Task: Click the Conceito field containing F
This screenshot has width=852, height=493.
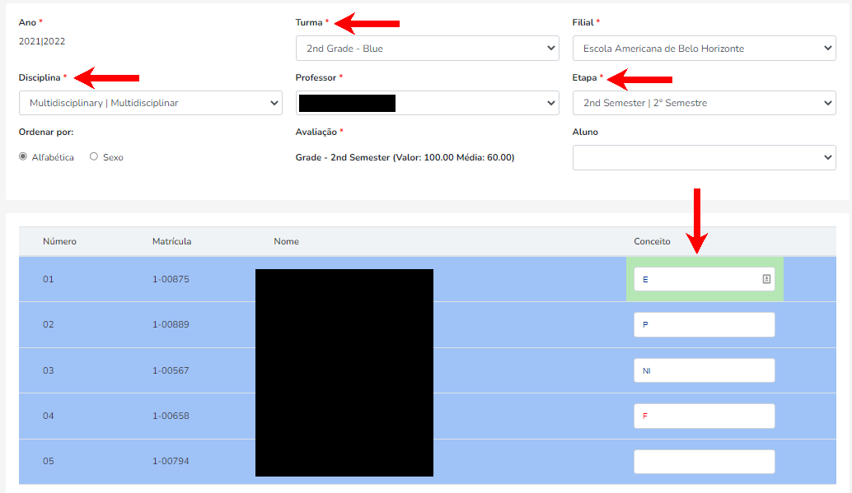Action: coord(705,416)
